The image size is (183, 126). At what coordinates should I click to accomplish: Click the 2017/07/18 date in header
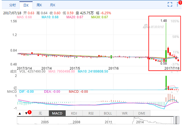click(12, 13)
